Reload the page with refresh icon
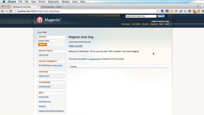 click(11, 11)
